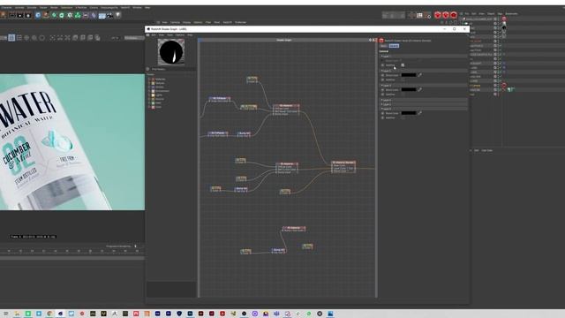The width and height of the screenshot is (565, 318).
Task: Click the white layout grid icon top right
Action: [420, 15]
